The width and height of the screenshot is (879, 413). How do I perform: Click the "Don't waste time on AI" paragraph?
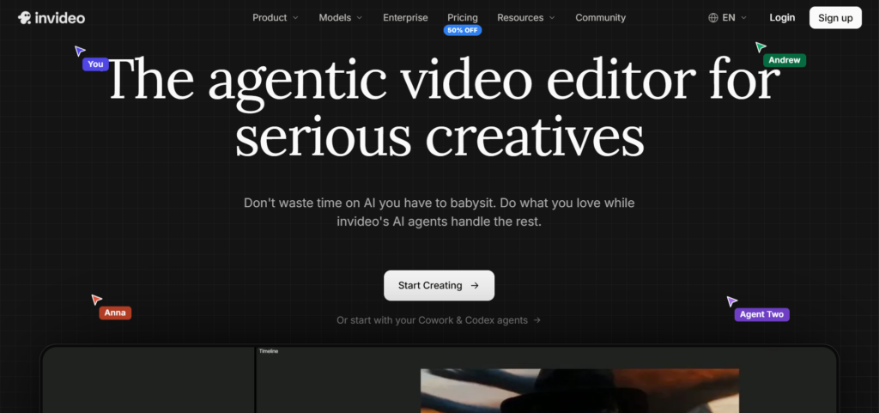pyautogui.click(x=439, y=212)
